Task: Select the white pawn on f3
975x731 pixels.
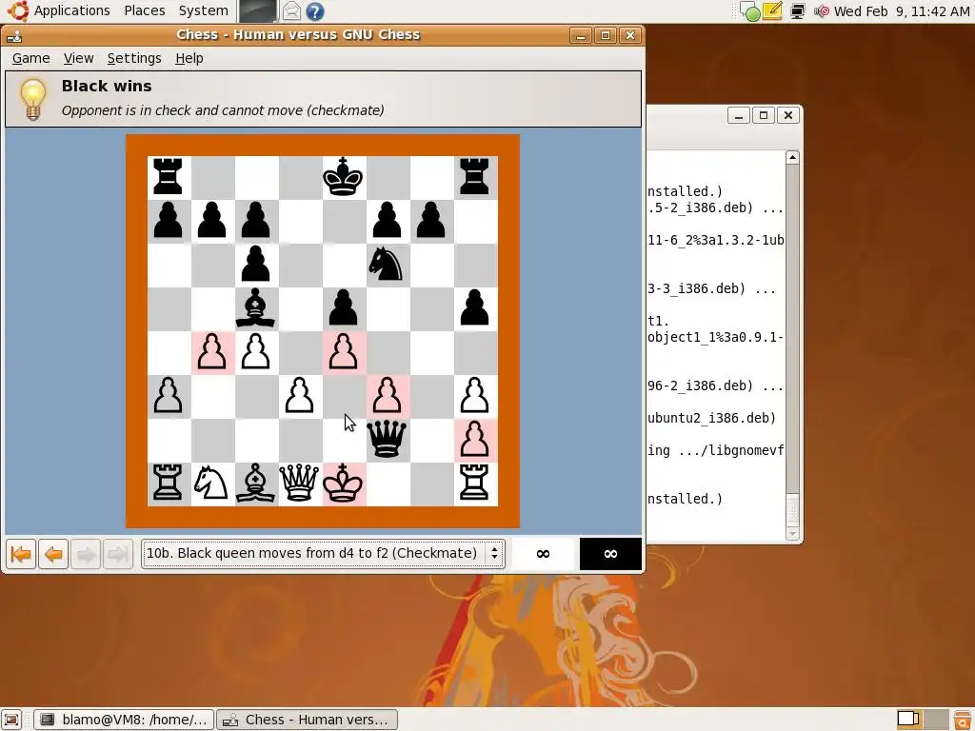Action: [387, 395]
